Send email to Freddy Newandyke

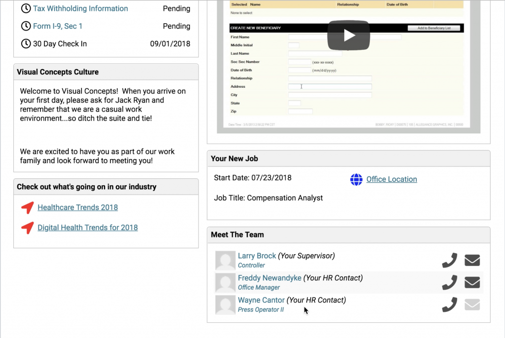(472, 282)
